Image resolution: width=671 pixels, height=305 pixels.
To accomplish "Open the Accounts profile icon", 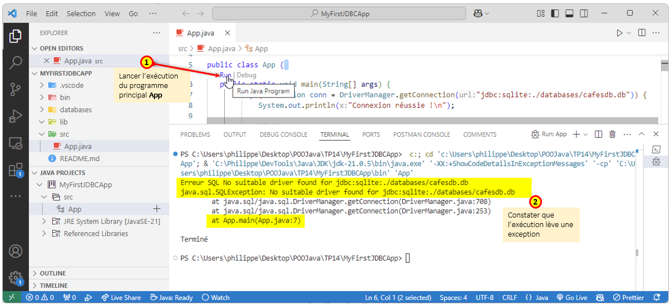I will [x=15, y=251].
